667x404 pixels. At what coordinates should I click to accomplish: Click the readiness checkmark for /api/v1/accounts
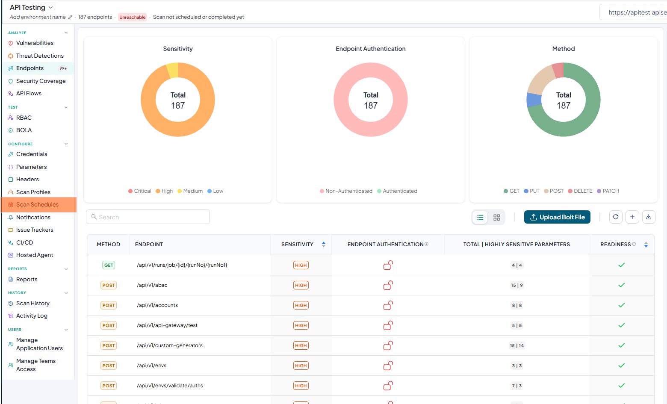point(622,305)
